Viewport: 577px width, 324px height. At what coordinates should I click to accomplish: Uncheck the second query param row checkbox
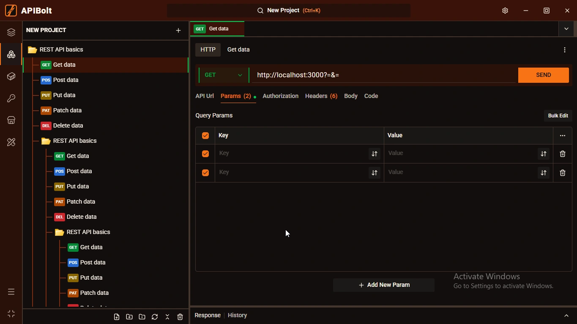pos(205,173)
